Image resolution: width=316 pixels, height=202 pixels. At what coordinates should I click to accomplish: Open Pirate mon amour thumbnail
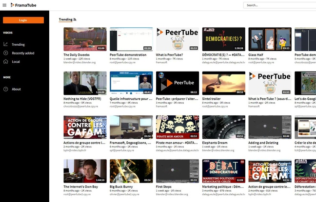178,127
